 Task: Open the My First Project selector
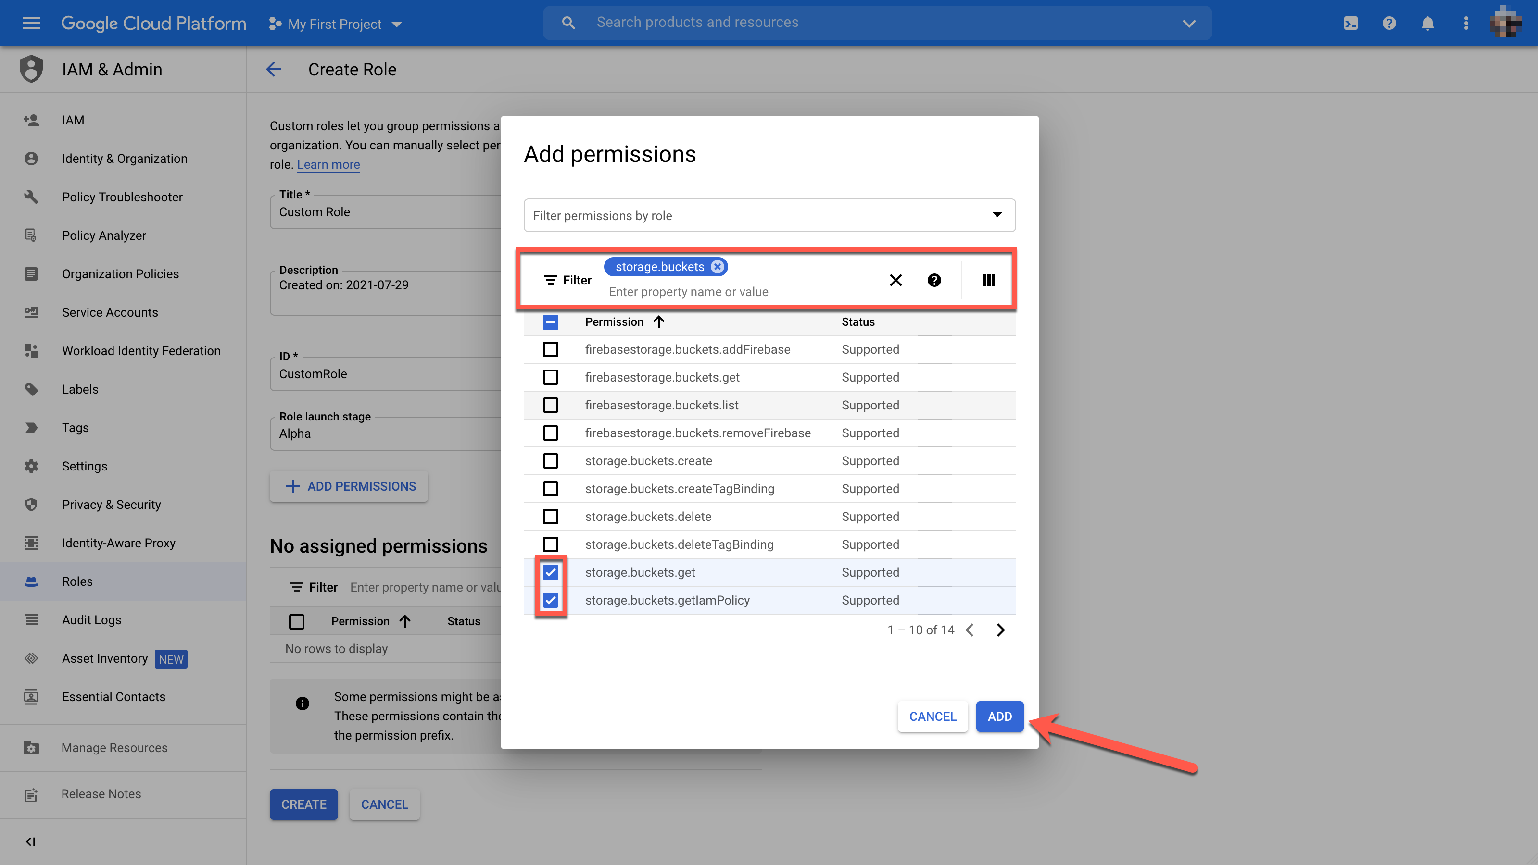click(336, 24)
